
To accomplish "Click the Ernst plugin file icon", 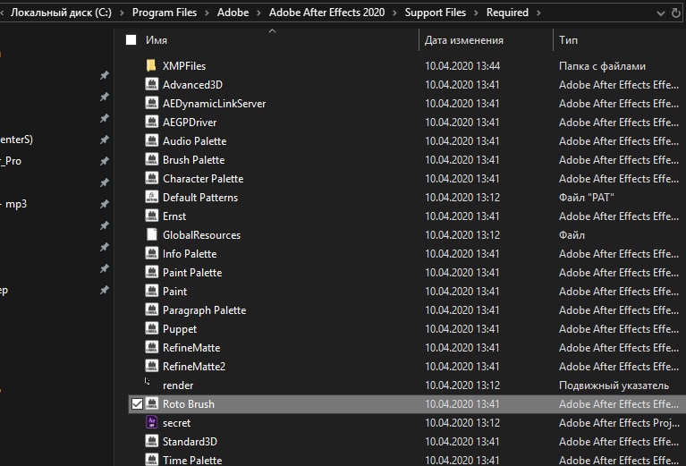I will point(151,216).
